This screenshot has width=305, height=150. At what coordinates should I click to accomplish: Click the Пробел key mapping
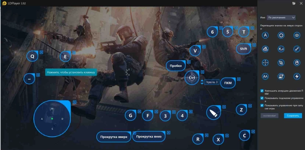[x=176, y=66]
